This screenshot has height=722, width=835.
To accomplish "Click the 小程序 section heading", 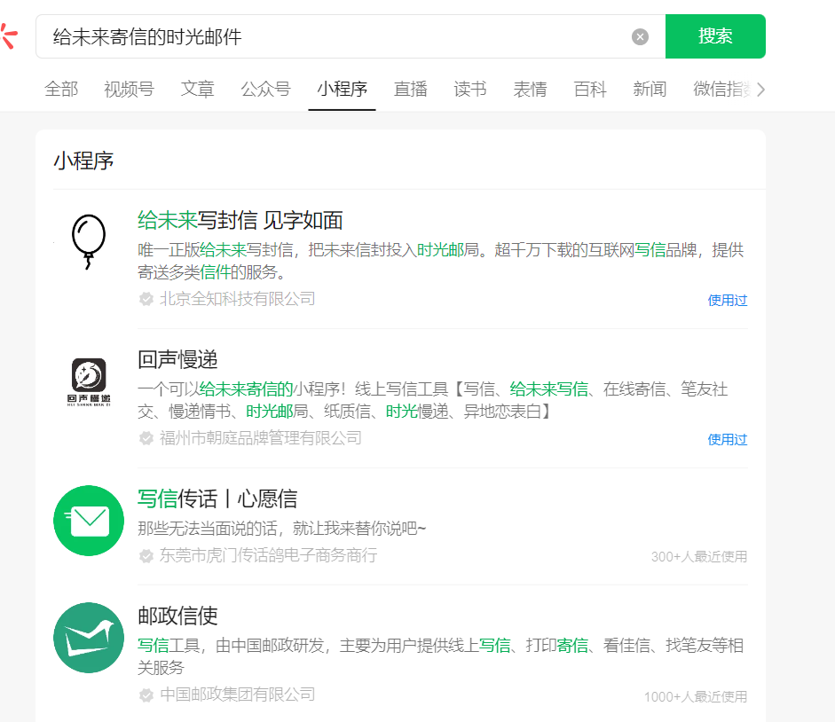I will click(x=83, y=161).
